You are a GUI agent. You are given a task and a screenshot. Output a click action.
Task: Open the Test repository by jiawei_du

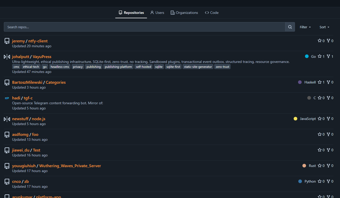tap(37, 150)
